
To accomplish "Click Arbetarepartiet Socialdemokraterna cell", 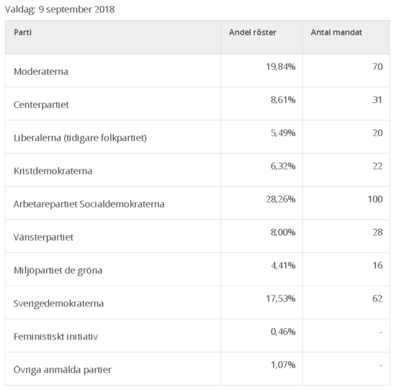I will tap(113, 203).
